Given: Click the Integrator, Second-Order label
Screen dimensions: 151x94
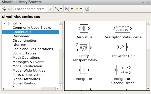Looking at the screenshot, I should point(123,81).
